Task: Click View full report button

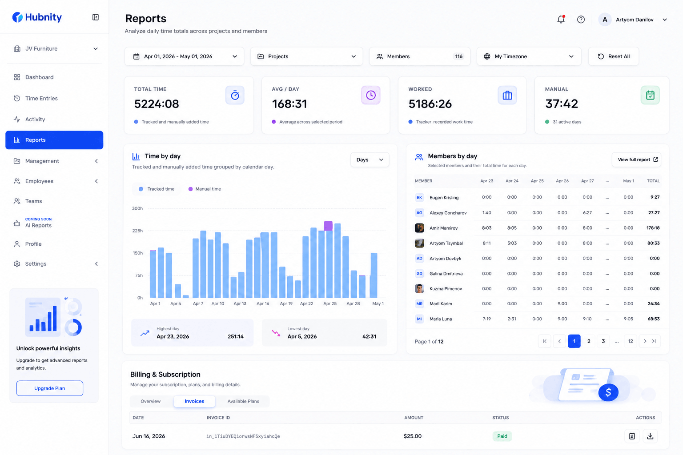Action: tap(637, 160)
